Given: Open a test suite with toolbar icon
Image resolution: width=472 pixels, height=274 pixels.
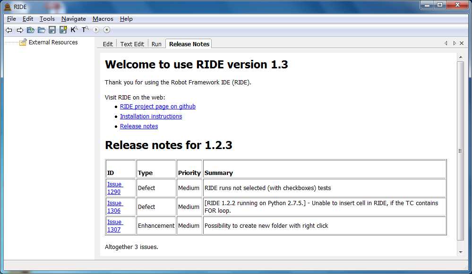Looking at the screenshot, I should 31,30.
